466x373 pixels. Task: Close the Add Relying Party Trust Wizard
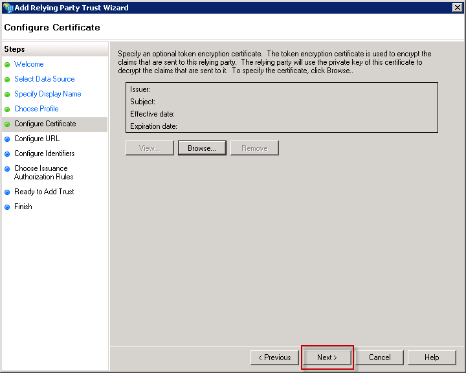tap(457, 7)
